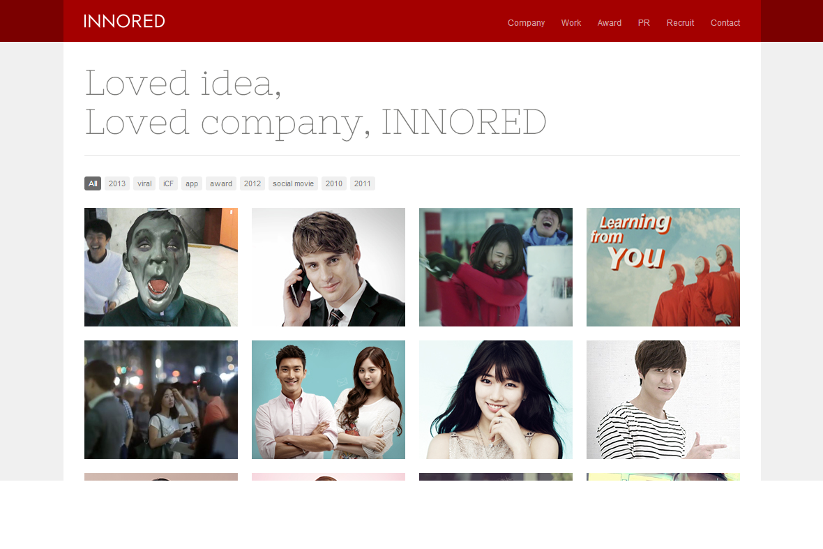823x549 pixels.
Task: Open the Work menu item
Action: pos(571,23)
